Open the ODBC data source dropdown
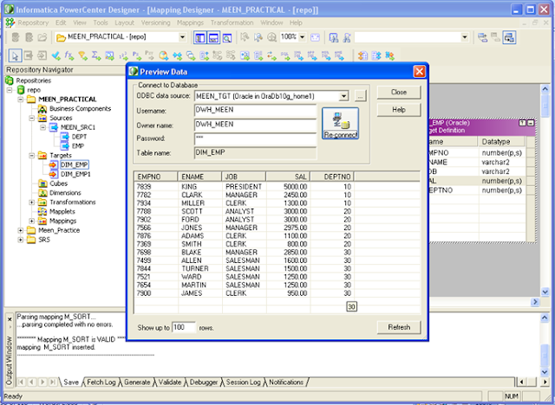The height and width of the screenshot is (405, 555). 343,96
